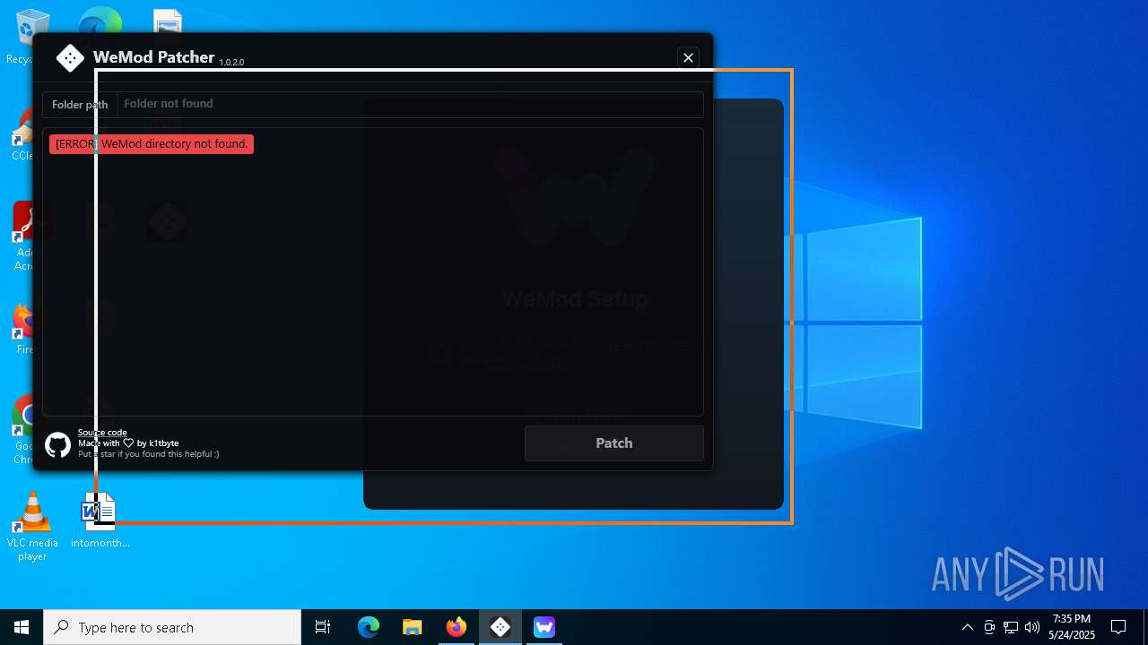Click the Patch button

click(614, 443)
